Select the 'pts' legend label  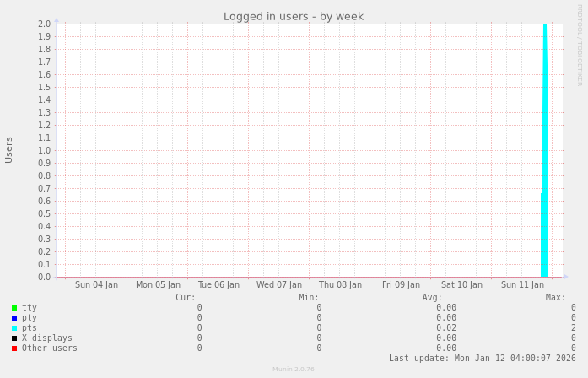coord(30,327)
